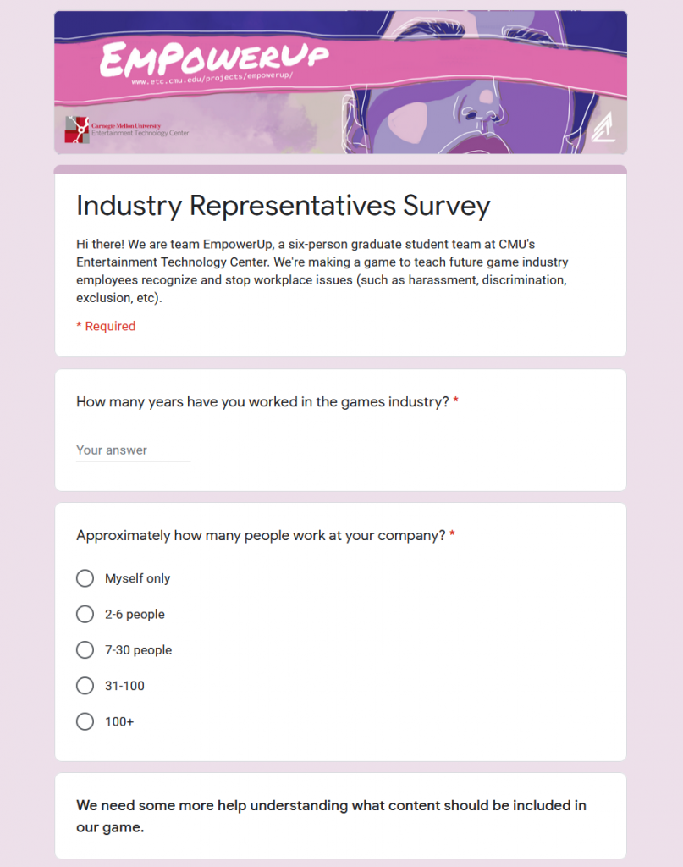Pick the '31-100' radio button
683x867 pixels.
[85, 686]
